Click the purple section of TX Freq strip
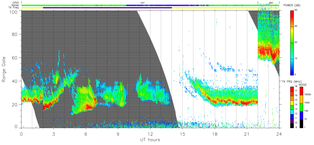 click(x=107, y=8)
